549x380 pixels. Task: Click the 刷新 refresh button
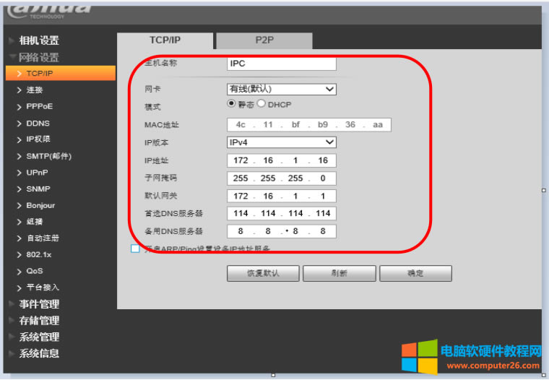(x=339, y=274)
